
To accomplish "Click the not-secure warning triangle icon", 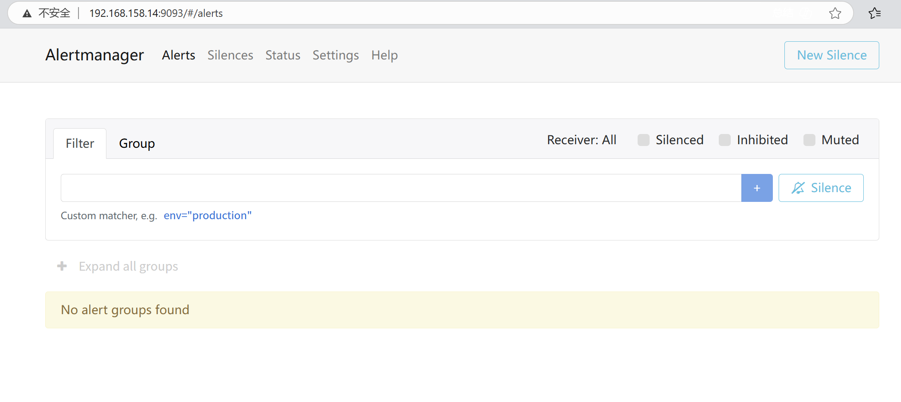I will (27, 13).
